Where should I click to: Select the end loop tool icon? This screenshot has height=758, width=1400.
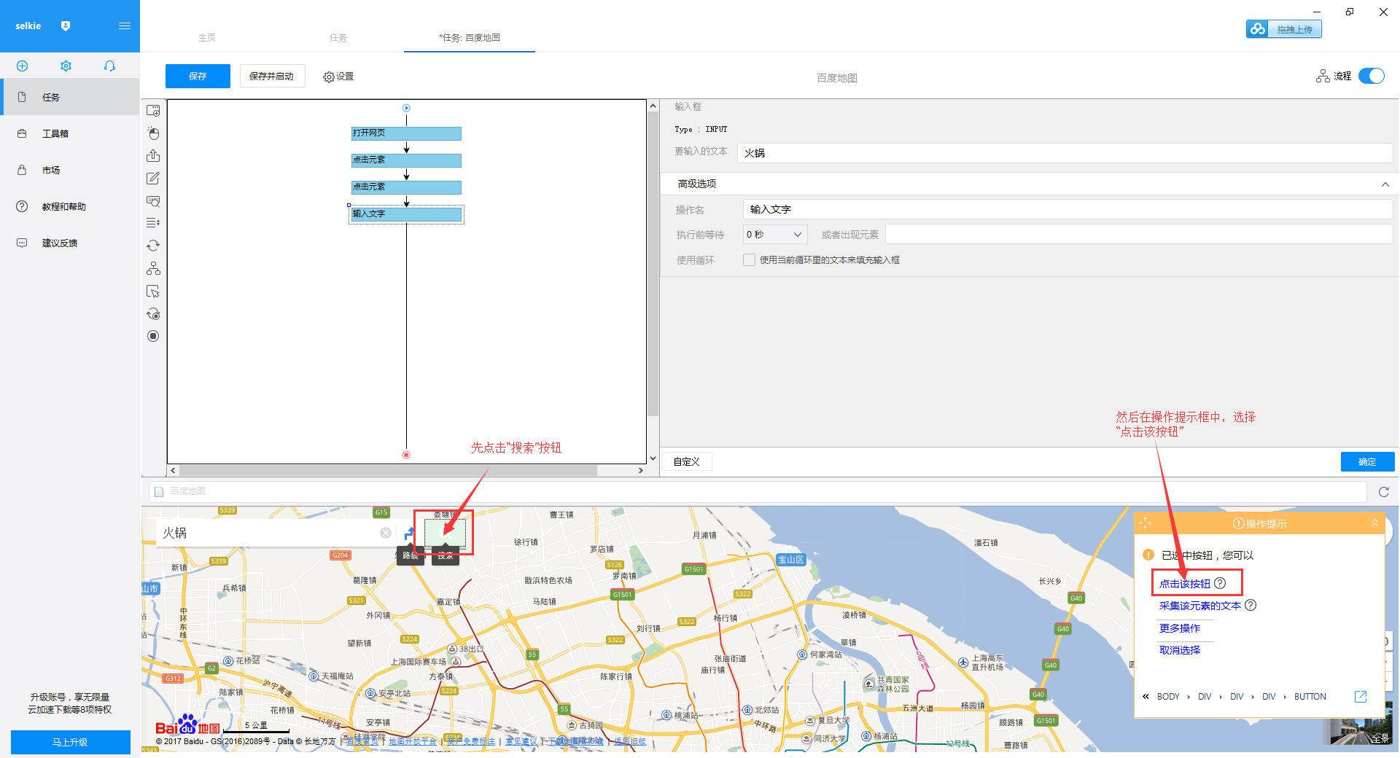pyautogui.click(x=153, y=313)
